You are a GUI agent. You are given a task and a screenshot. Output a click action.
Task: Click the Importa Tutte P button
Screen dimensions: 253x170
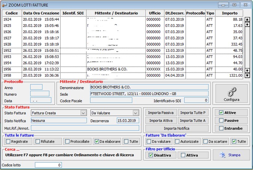click(x=193, y=113)
